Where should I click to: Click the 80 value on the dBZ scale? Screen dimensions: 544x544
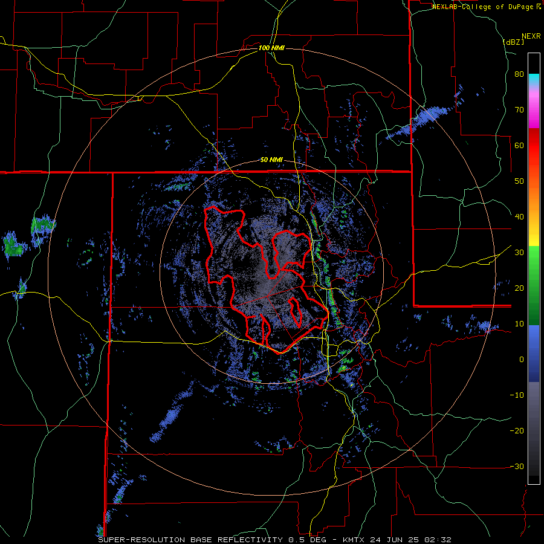tap(519, 74)
